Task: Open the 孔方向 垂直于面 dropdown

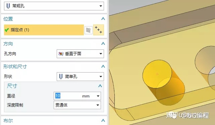Action: (x=80, y=54)
